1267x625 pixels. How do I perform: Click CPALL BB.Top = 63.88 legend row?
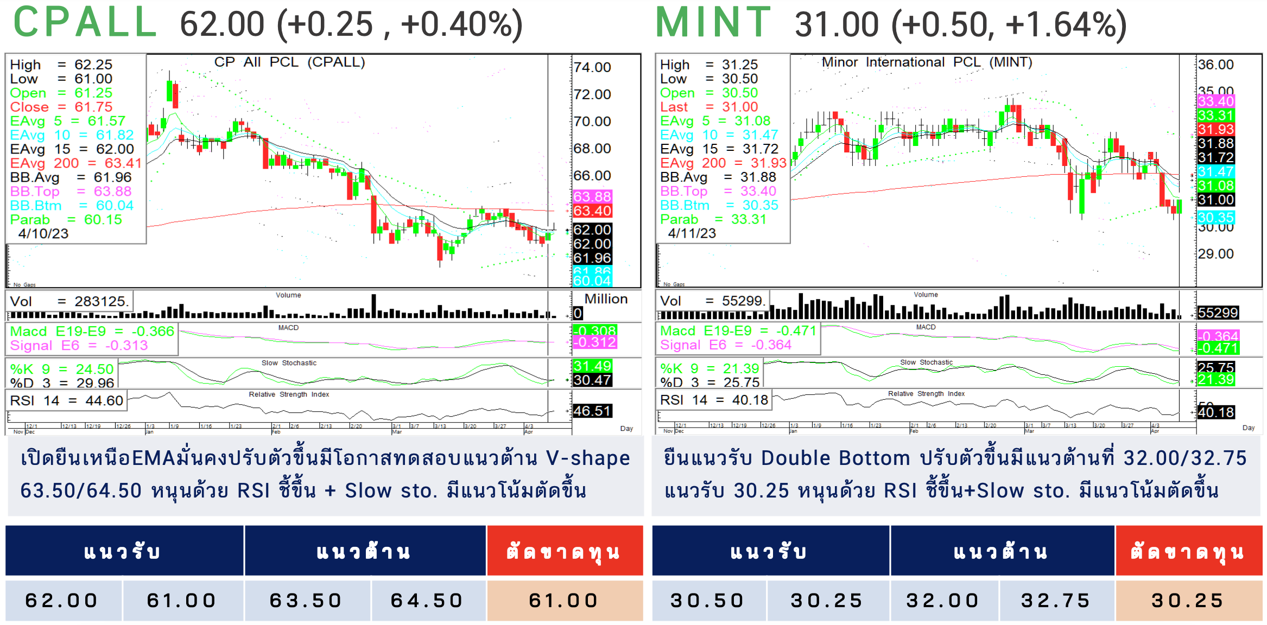[71, 192]
